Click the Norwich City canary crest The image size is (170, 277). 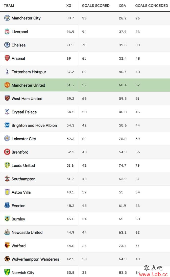(7, 272)
